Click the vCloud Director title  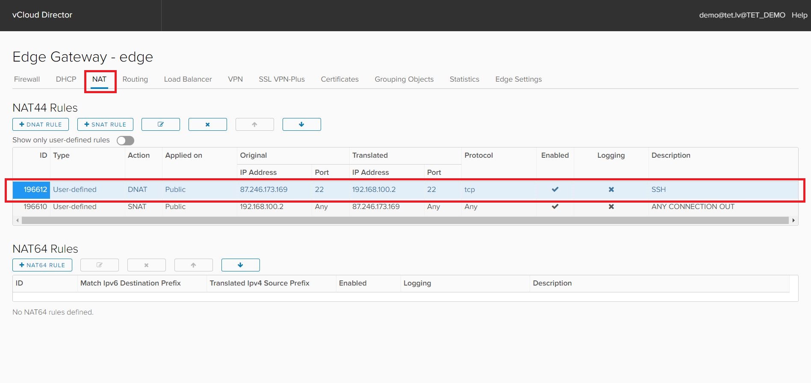pos(42,15)
